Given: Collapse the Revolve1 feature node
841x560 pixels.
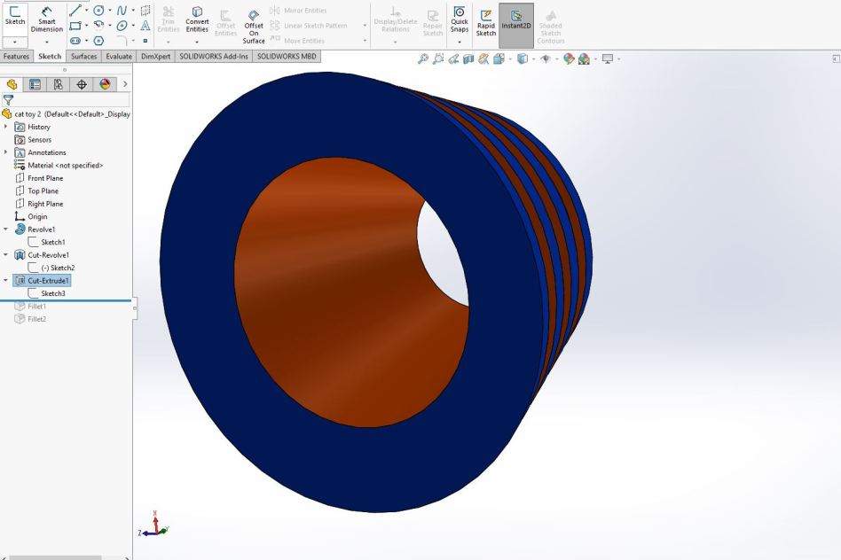Looking at the screenshot, I should (6, 229).
